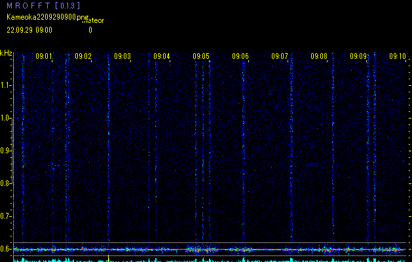Click the 0.7 kHz axis label
Viewport: 412px width, 262px height.
coord(5,216)
